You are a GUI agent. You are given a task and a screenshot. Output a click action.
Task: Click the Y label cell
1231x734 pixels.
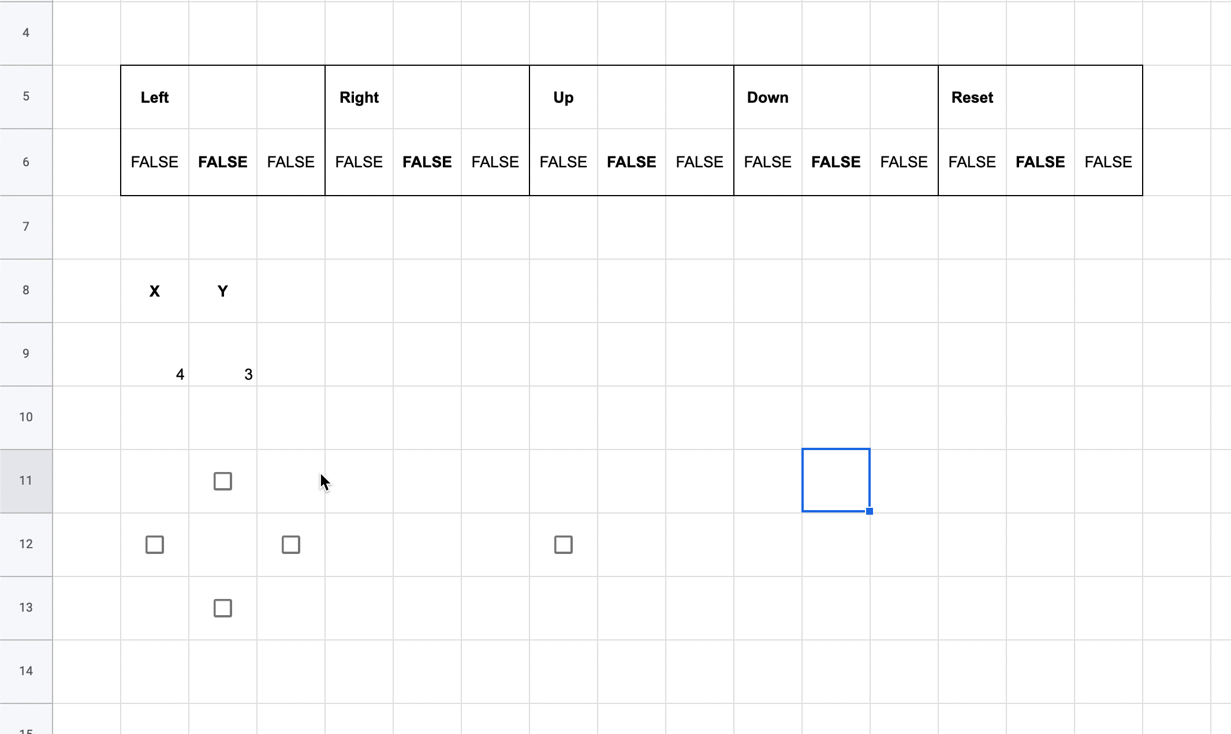[x=223, y=291]
